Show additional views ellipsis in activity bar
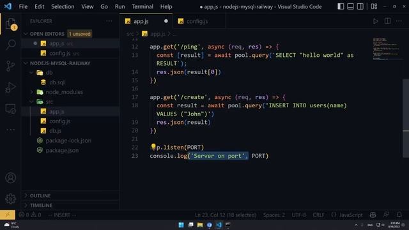The width and height of the screenshot is (409, 230). click(11, 130)
